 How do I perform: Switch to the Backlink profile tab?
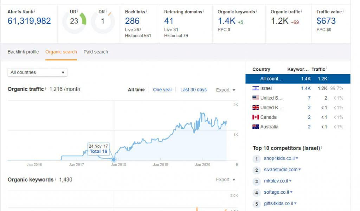pos(23,52)
